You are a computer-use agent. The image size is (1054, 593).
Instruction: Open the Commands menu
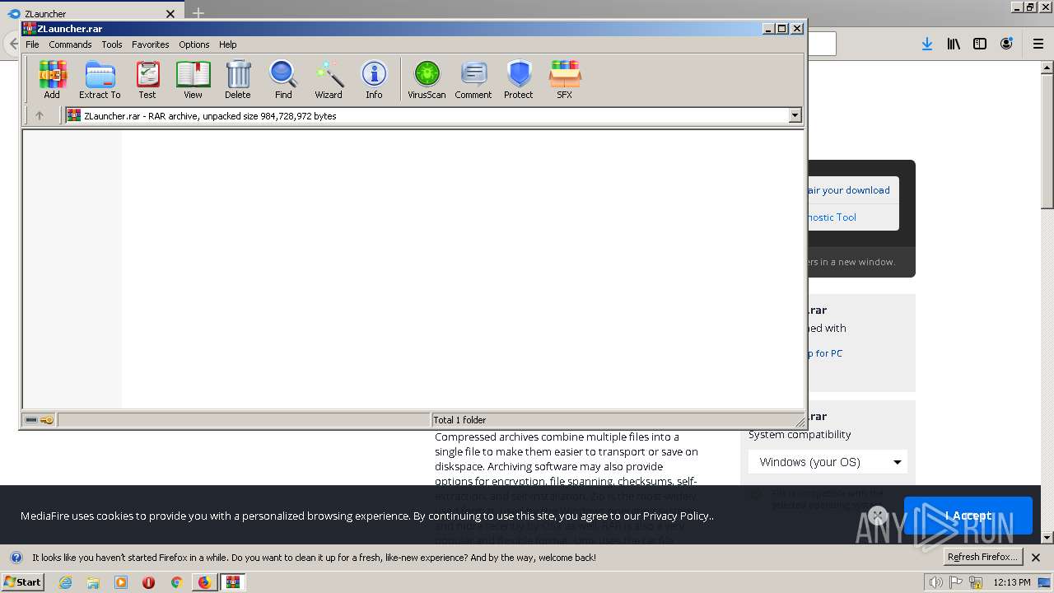pos(70,44)
